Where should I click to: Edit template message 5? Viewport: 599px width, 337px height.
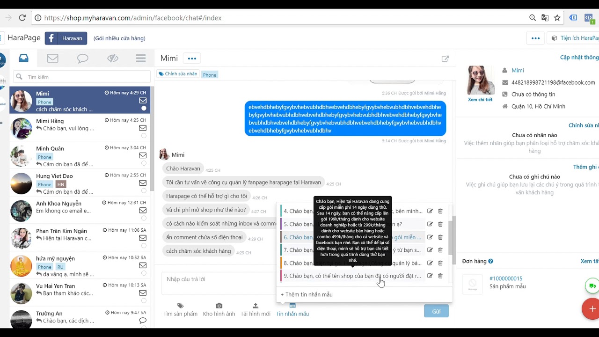(x=430, y=224)
